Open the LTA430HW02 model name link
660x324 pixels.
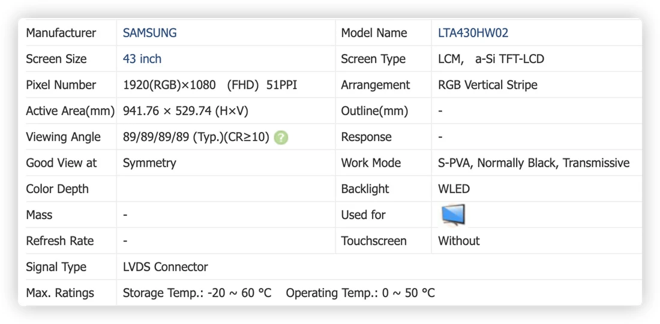pos(473,33)
